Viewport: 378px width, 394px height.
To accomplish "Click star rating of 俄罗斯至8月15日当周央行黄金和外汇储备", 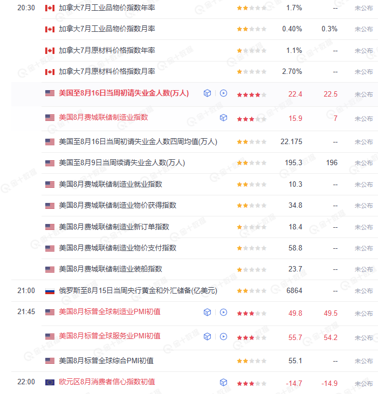I will click(x=251, y=291).
